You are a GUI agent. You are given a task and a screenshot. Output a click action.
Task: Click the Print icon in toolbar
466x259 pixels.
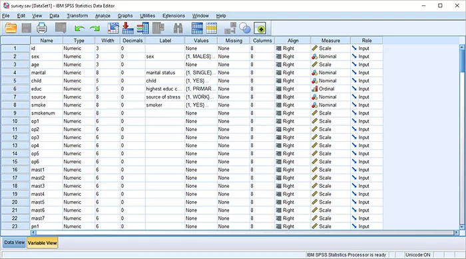pos(41,28)
